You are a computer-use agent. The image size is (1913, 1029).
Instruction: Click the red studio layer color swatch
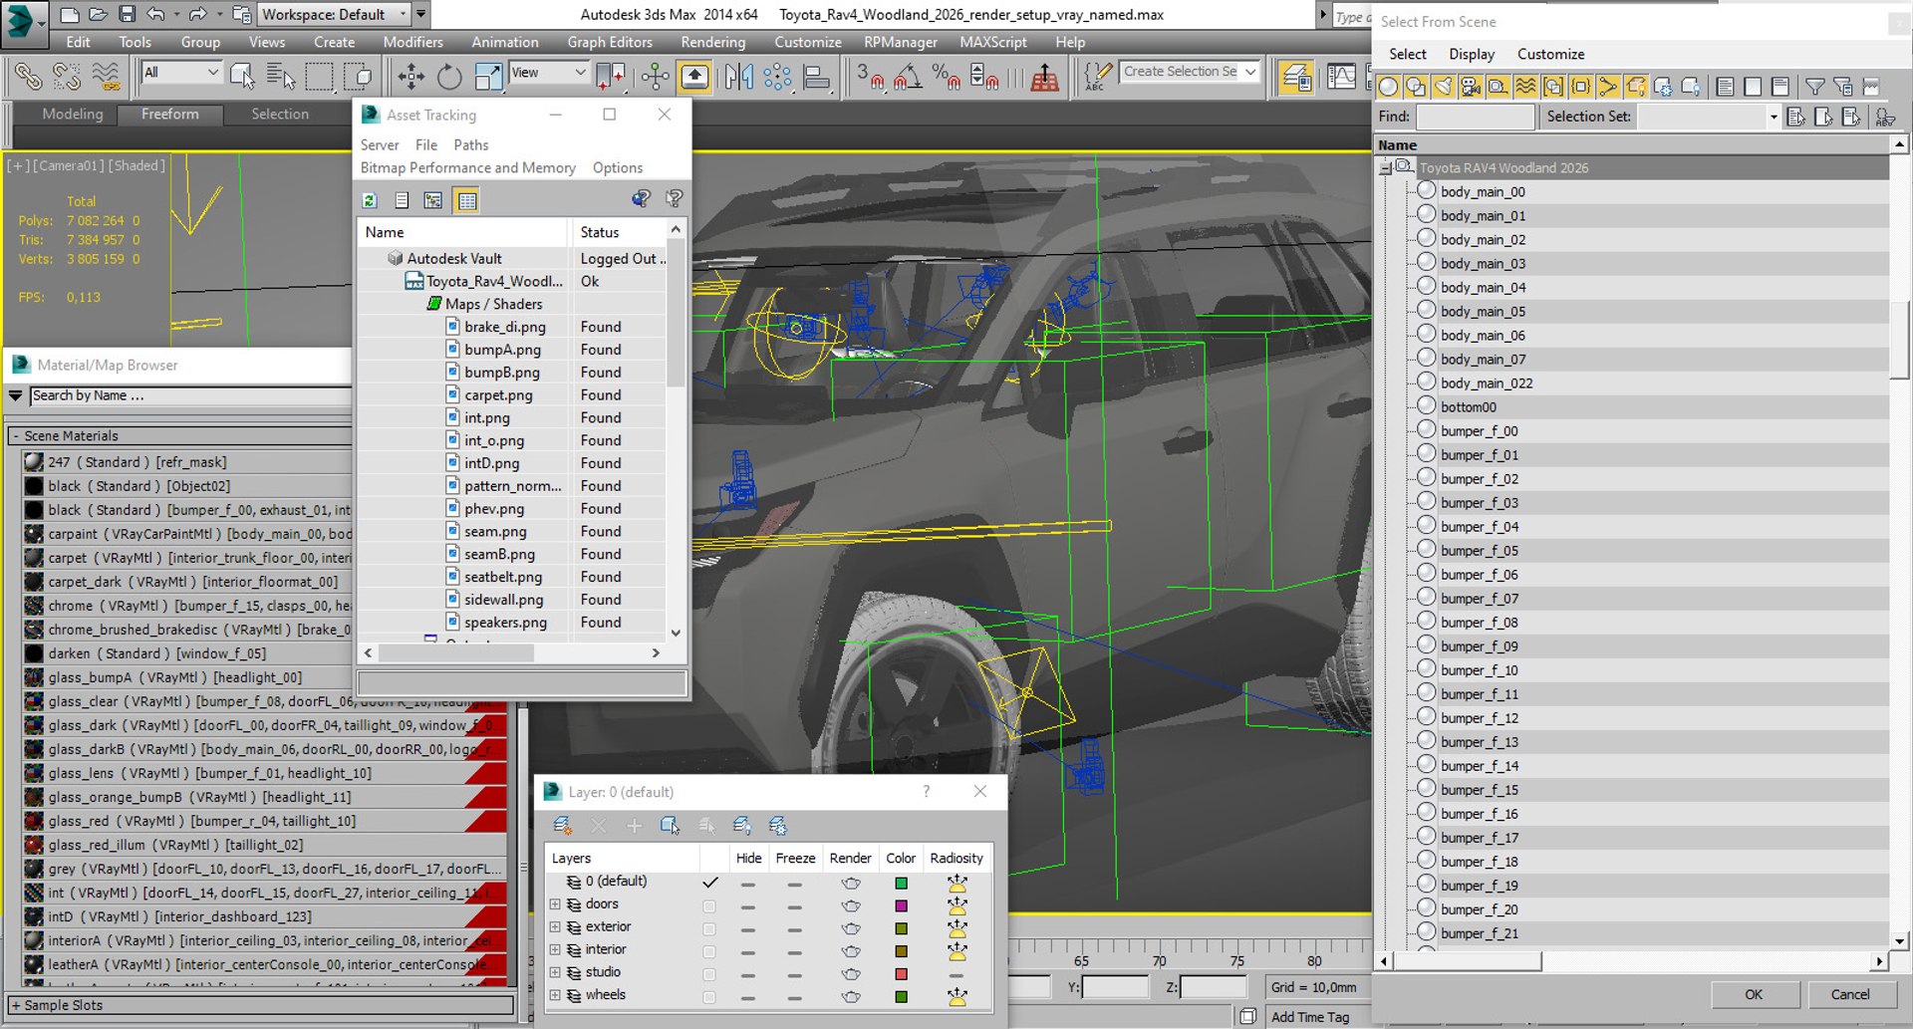click(901, 974)
